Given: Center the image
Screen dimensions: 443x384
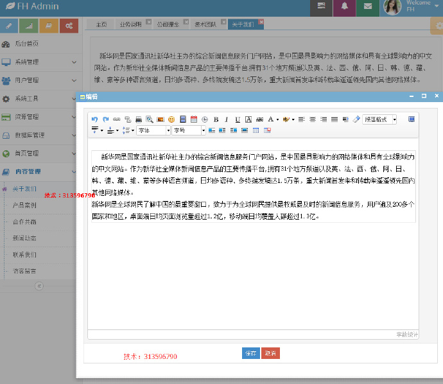Looking at the screenshot, I should [x=245, y=130].
